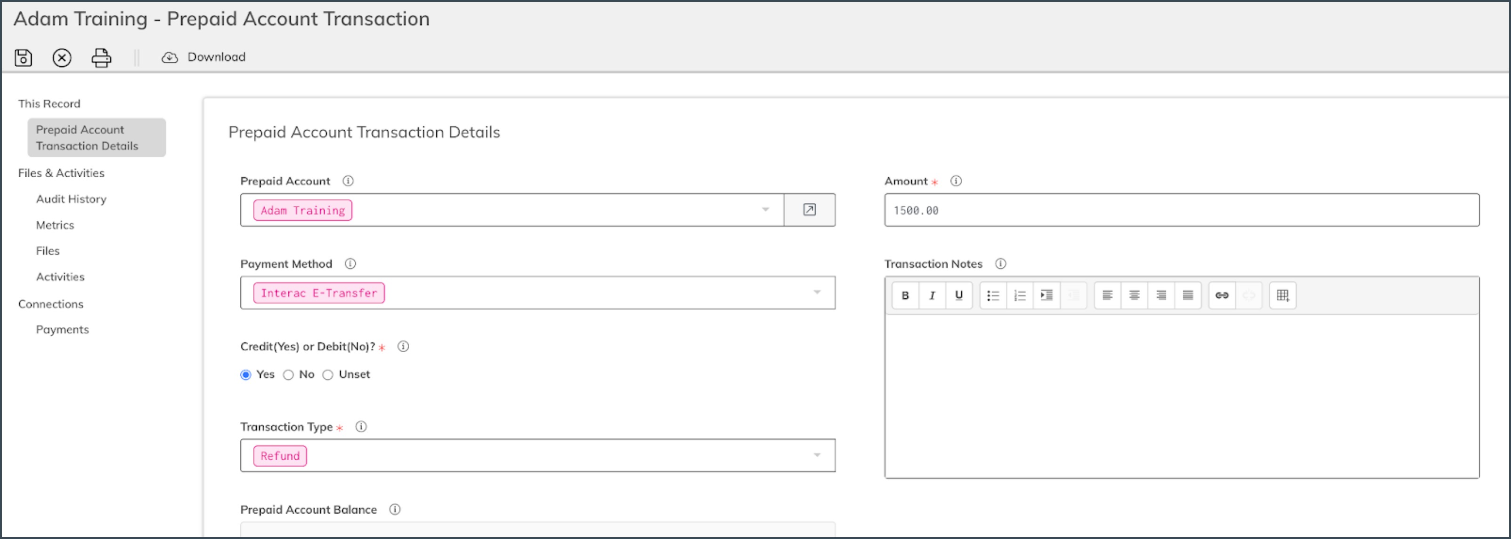The width and height of the screenshot is (1511, 539).
Task: Click info icon for Prepaid Account Balance
Action: click(x=395, y=509)
